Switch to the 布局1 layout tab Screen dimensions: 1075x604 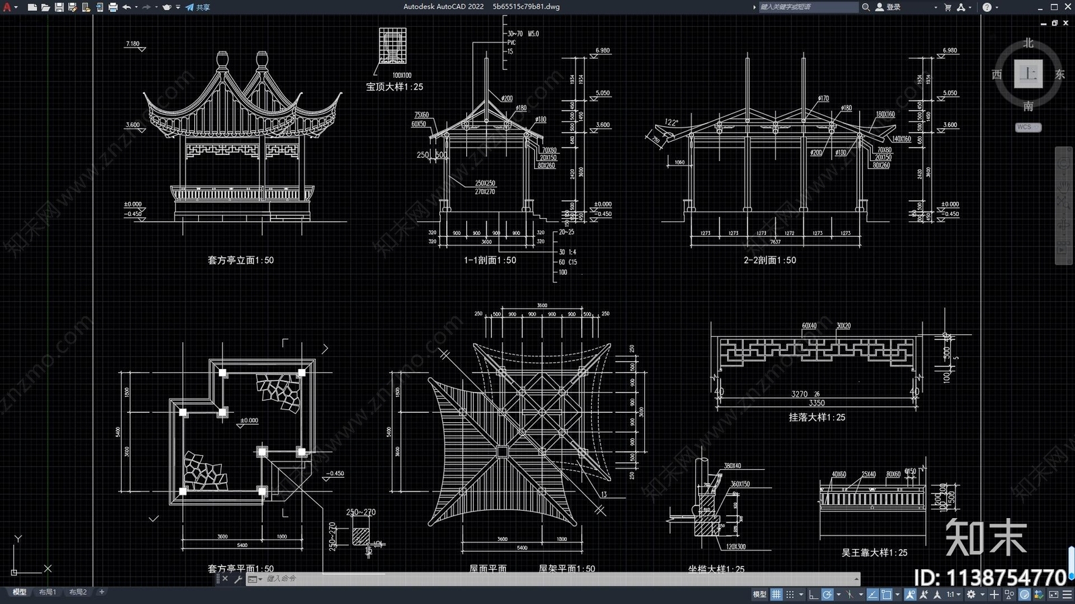(x=47, y=592)
